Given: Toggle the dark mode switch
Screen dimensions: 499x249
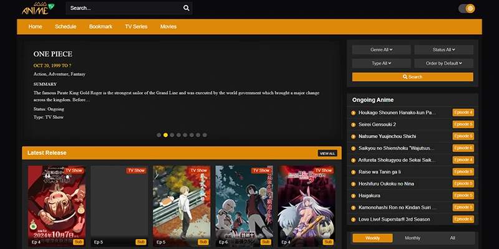Looking at the screenshot, I should click(x=466, y=9).
